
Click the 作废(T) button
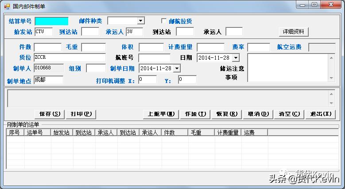pyautogui.click(x=195, y=114)
